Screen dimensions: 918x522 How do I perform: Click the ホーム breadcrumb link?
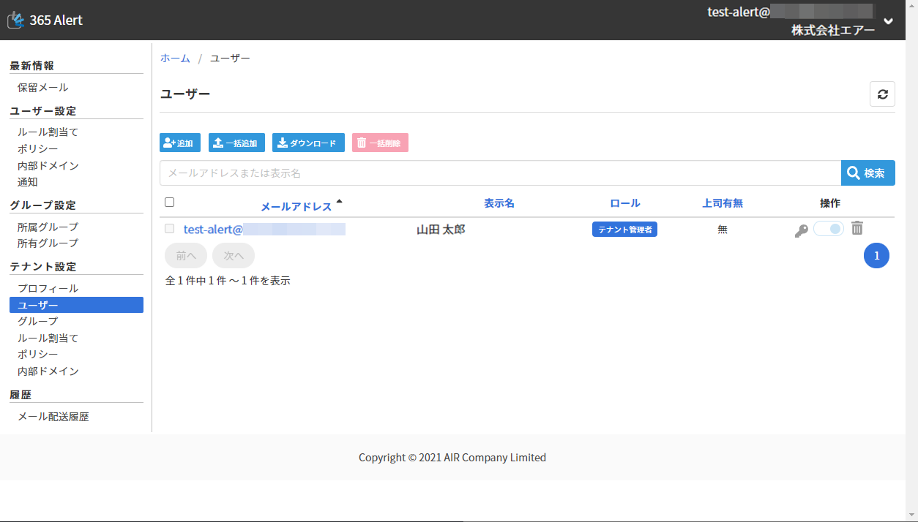coord(175,58)
